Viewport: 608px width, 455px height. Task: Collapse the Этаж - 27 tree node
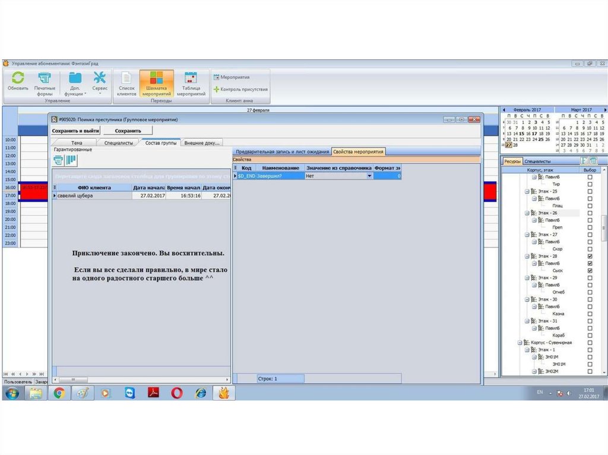[x=527, y=234]
